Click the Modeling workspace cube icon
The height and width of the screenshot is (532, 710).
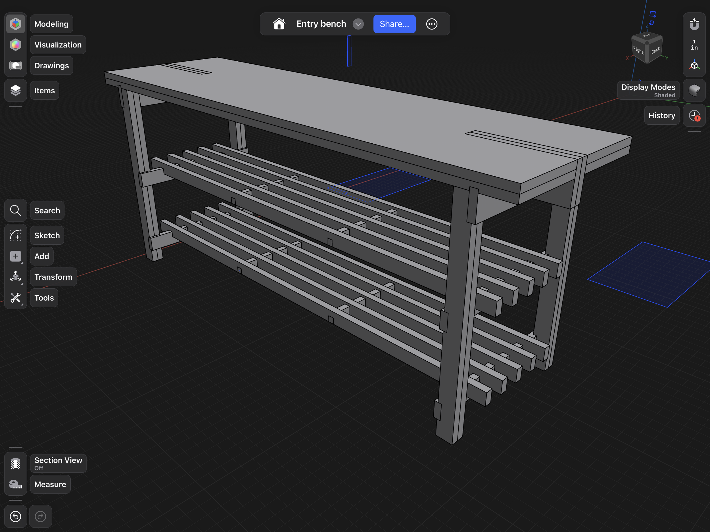tap(15, 24)
